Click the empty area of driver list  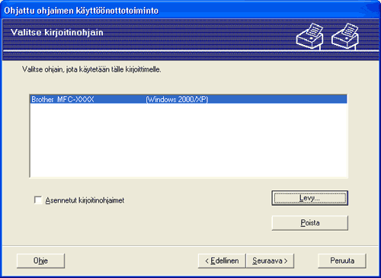pos(188,139)
